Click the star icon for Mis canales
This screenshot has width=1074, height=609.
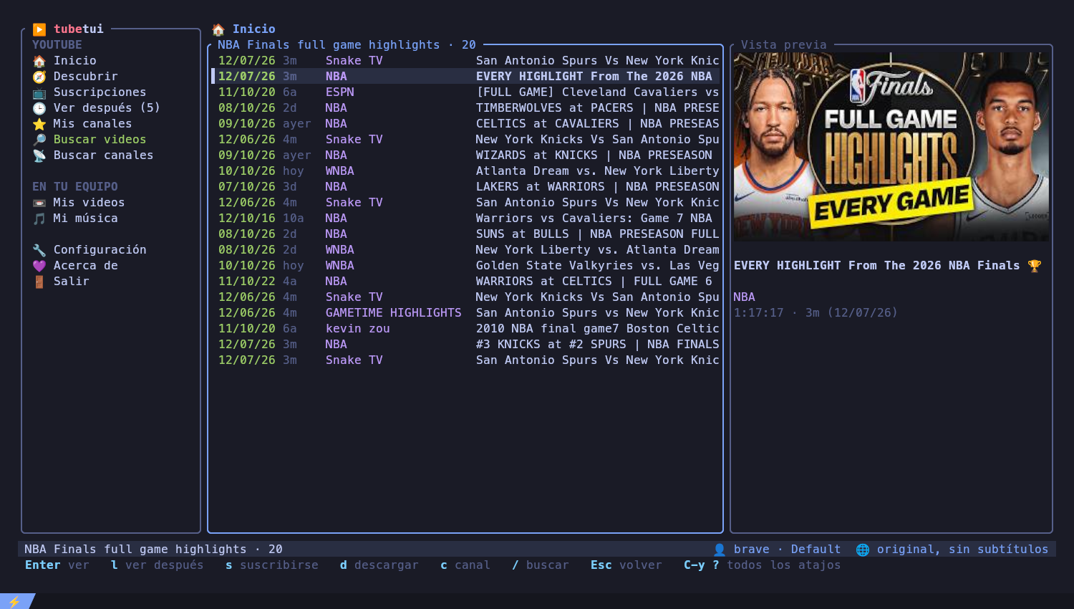(39, 124)
